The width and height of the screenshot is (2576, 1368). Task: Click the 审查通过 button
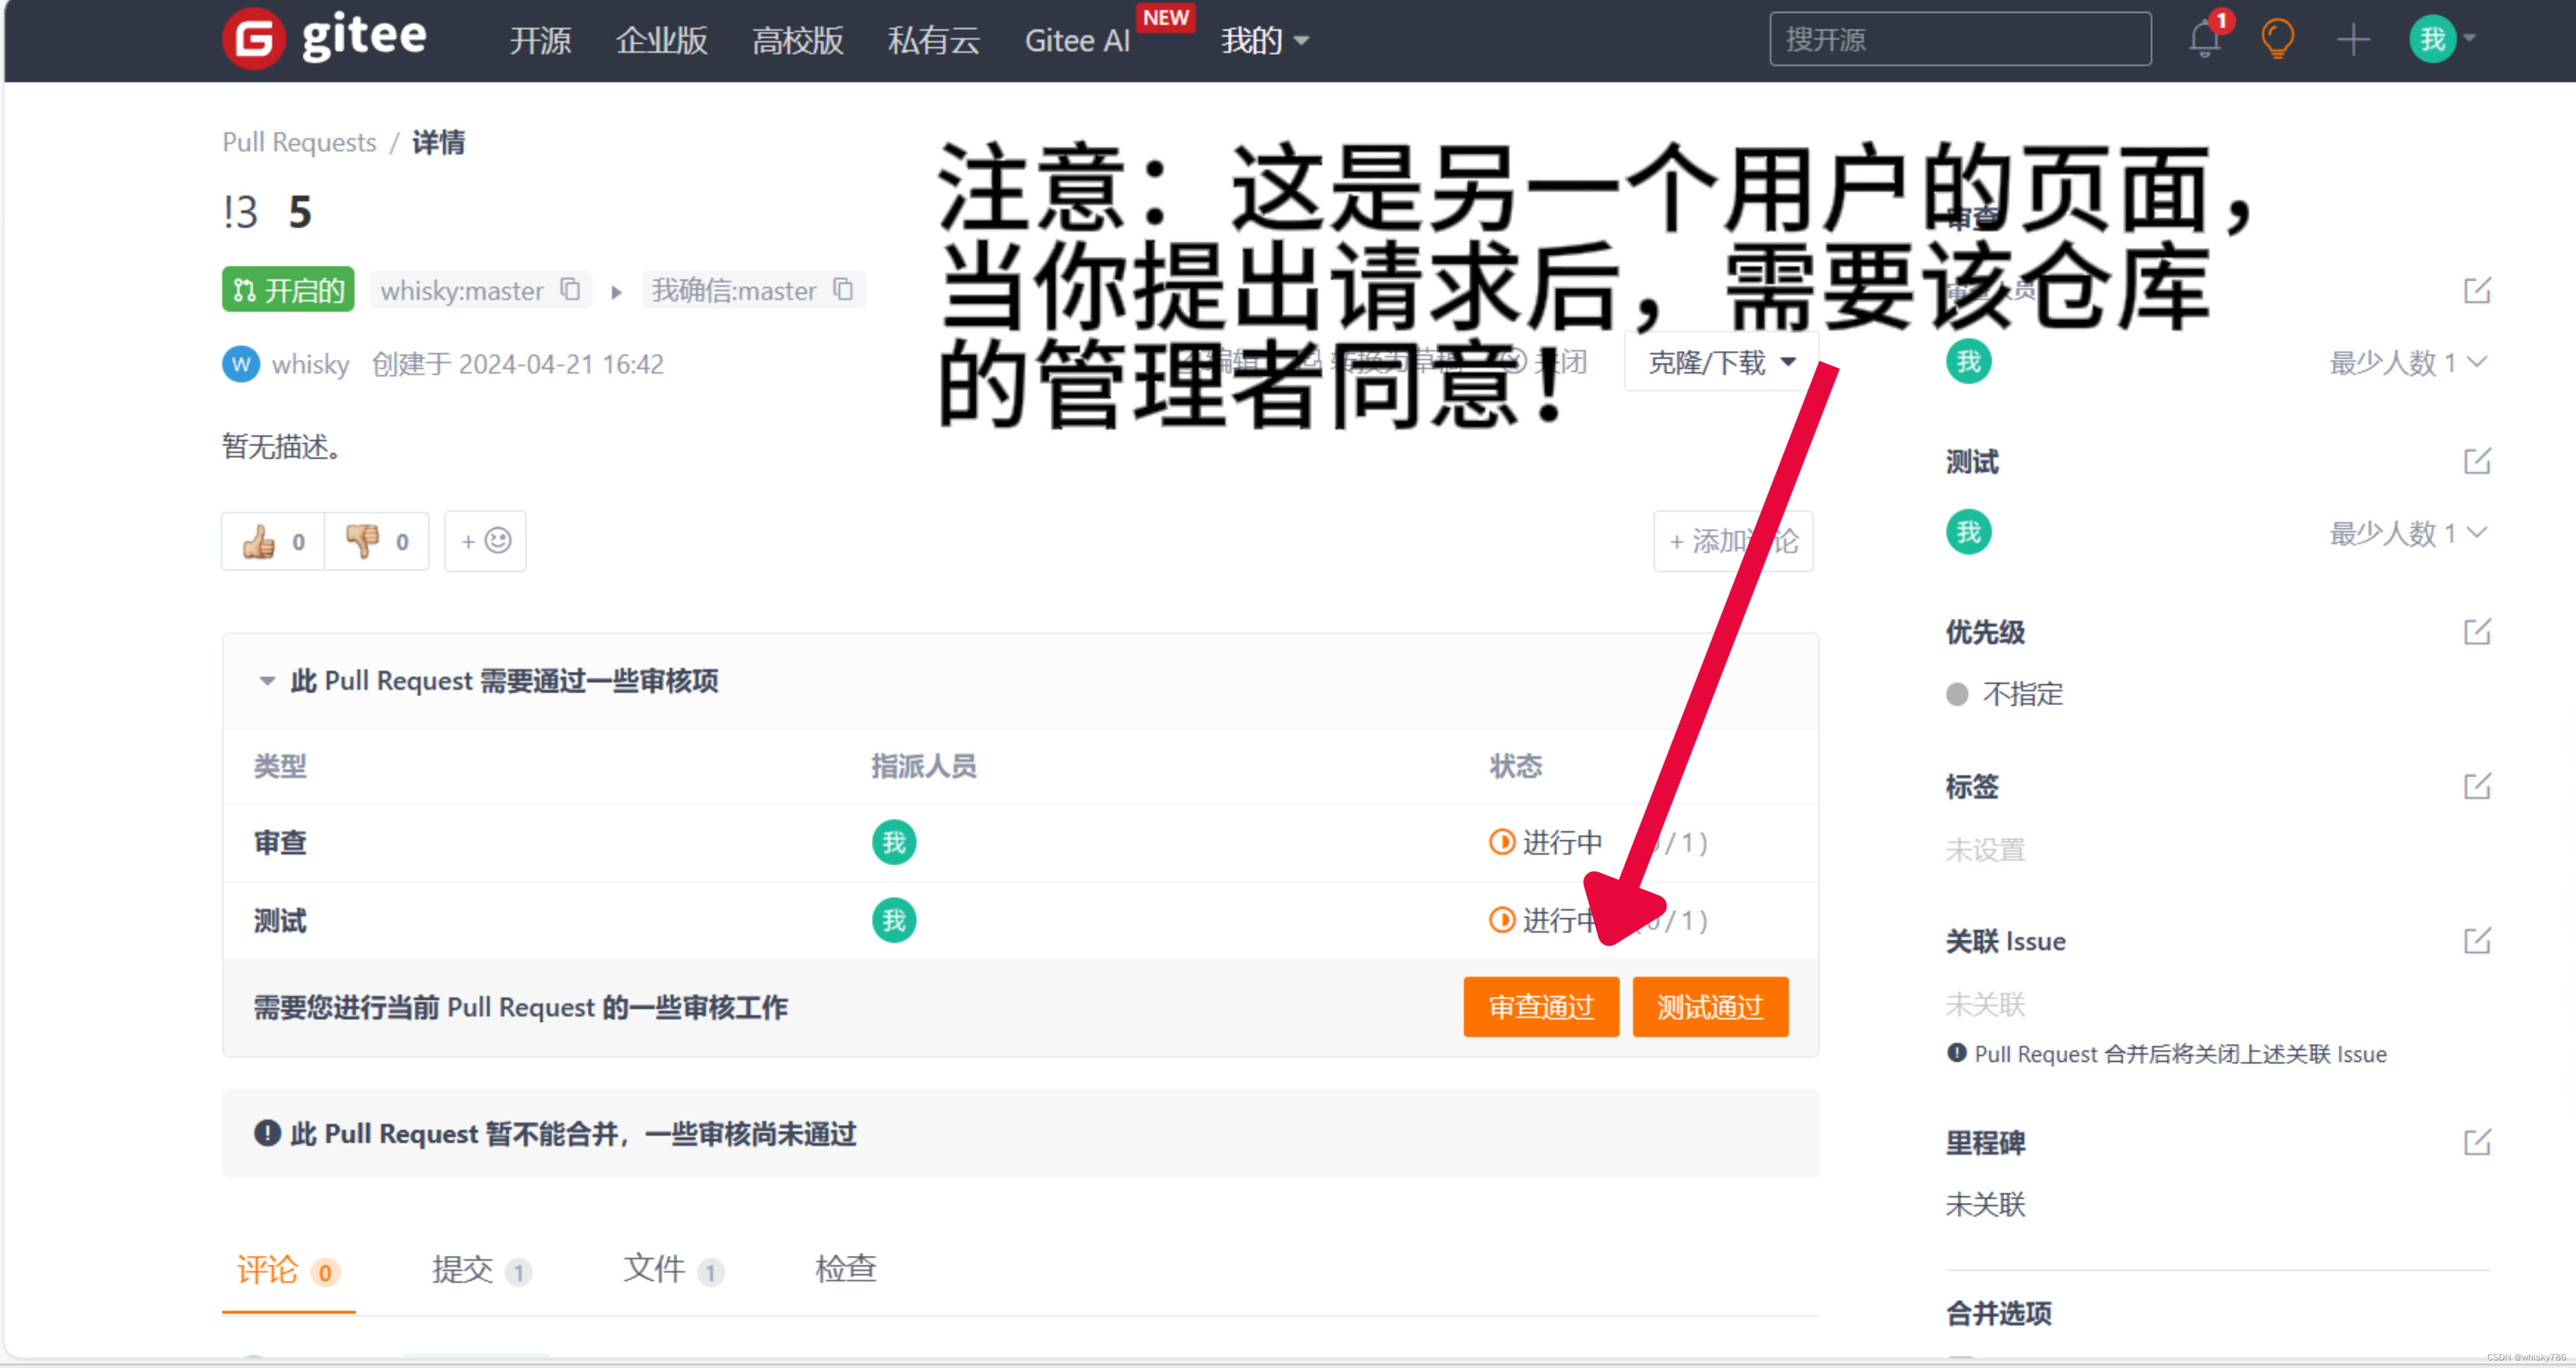pyautogui.click(x=1541, y=1007)
